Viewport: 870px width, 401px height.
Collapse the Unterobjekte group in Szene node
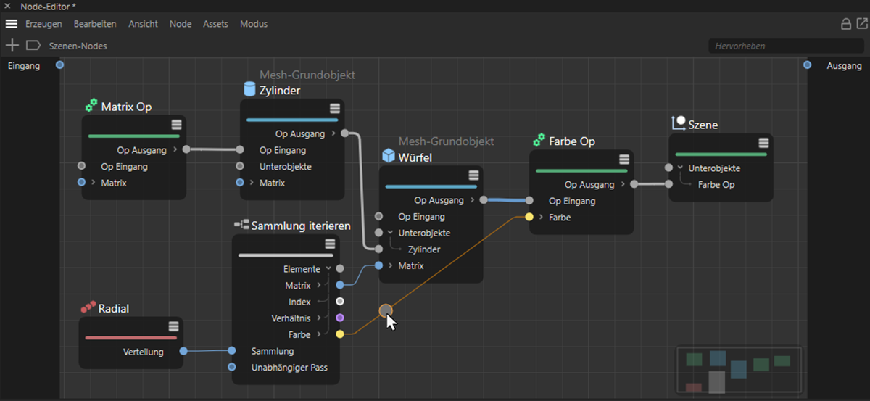680,168
